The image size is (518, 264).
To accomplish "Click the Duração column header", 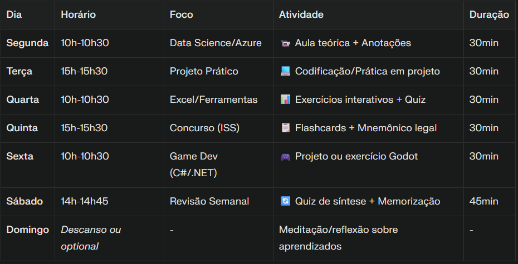I will (489, 15).
